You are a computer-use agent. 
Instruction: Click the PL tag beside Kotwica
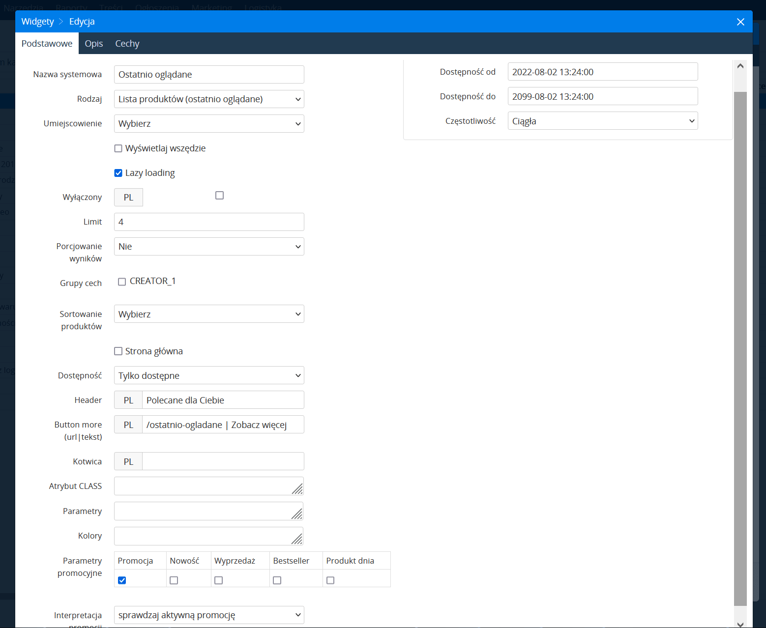coord(128,461)
